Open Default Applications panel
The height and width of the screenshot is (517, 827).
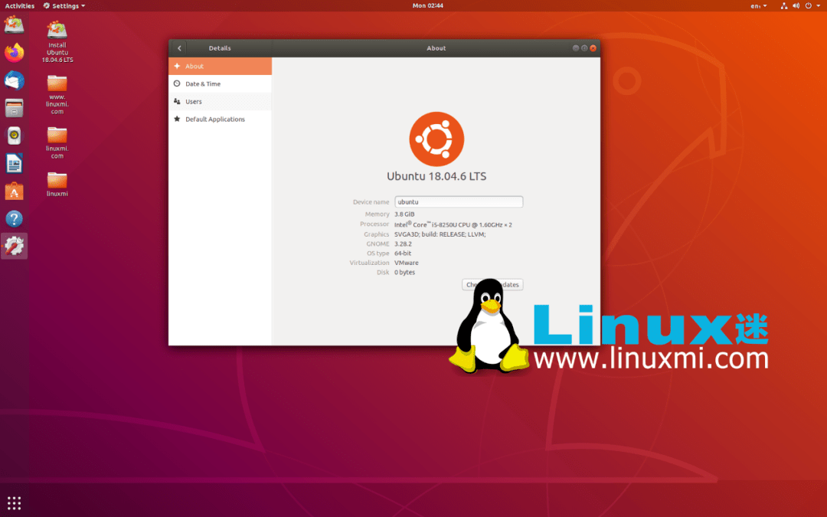pyautogui.click(x=220, y=119)
